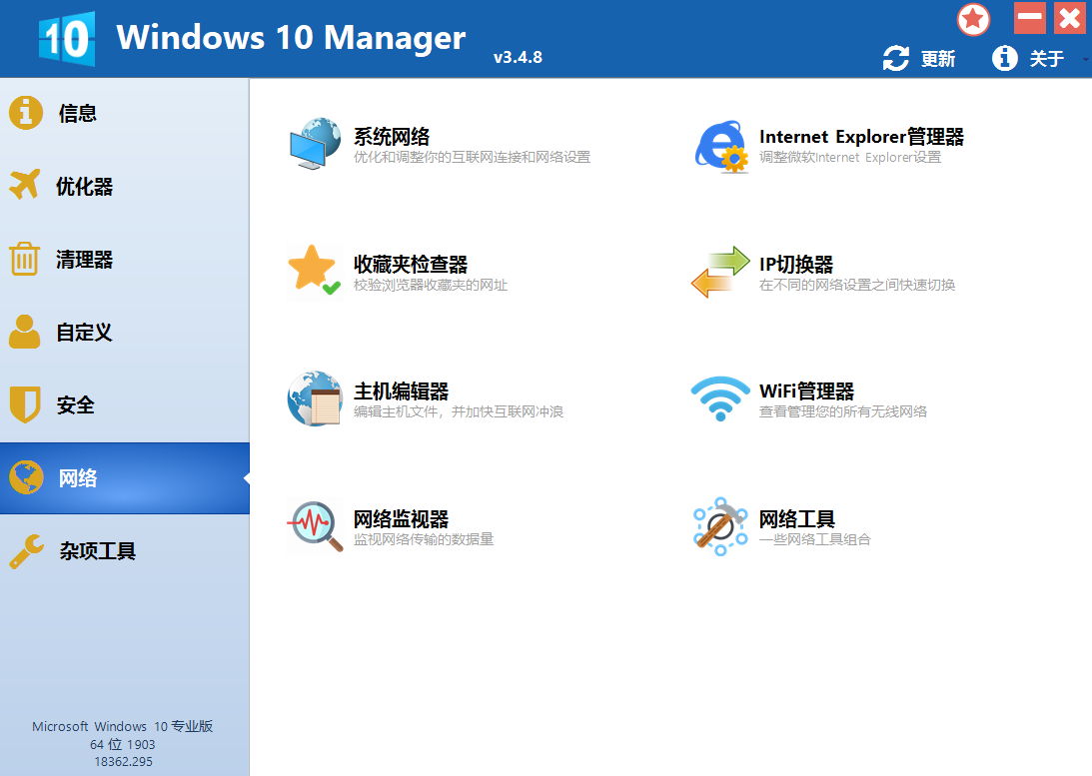Click the Windows 10 Manager logo
The height and width of the screenshot is (776, 1092).
pos(67,38)
